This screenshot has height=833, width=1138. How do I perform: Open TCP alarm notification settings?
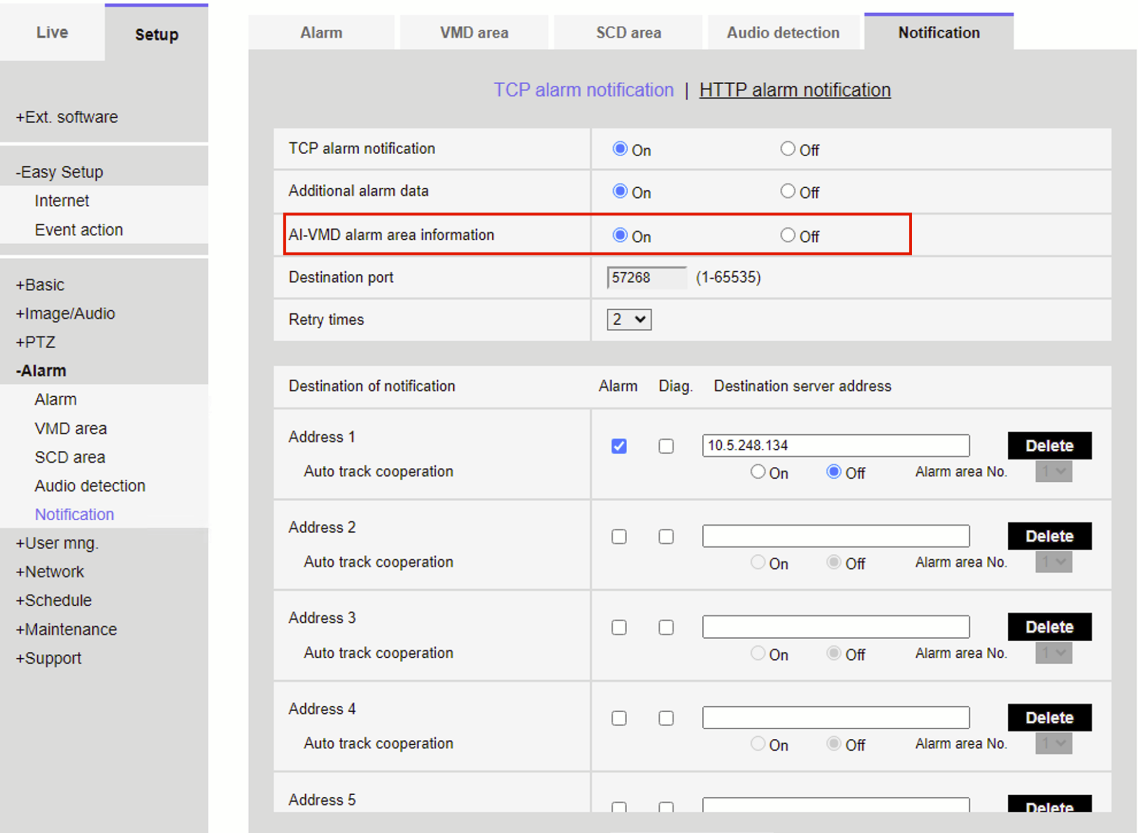pos(584,89)
